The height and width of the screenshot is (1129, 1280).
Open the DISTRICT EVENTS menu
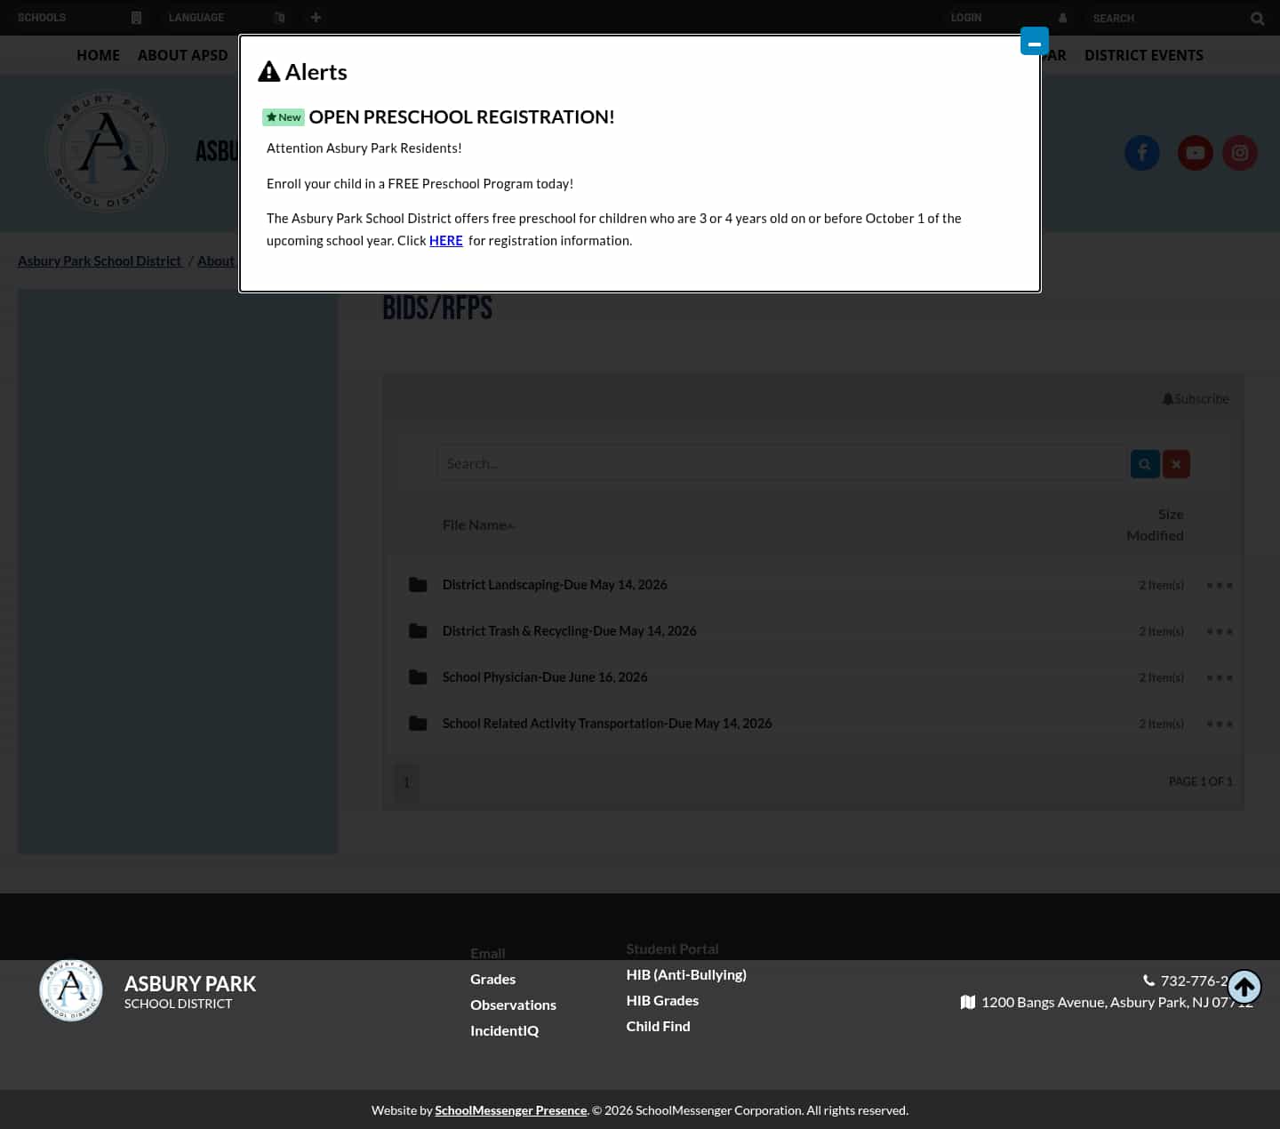[x=1144, y=55]
